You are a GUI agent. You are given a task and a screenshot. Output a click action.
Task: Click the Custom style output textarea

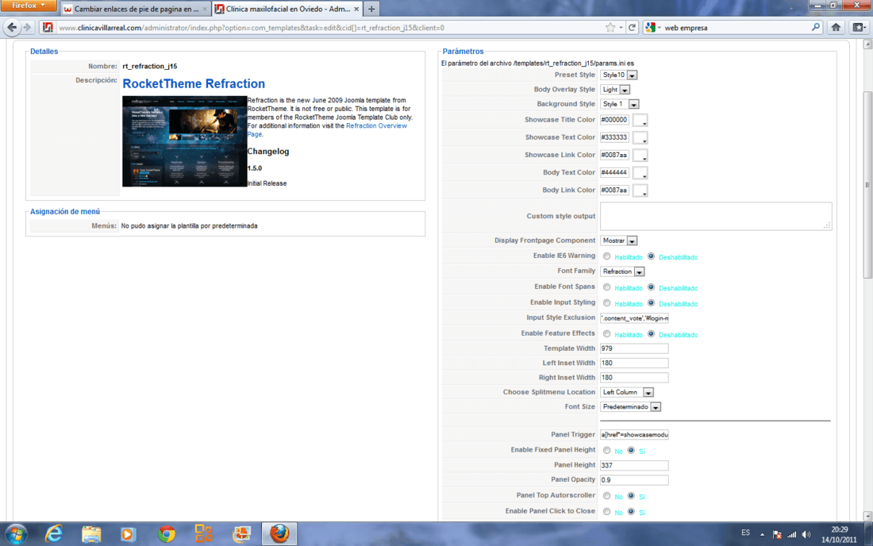pos(716,216)
